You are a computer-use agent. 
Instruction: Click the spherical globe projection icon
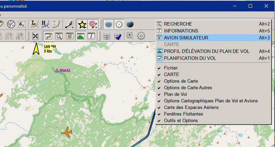pos(130,24)
